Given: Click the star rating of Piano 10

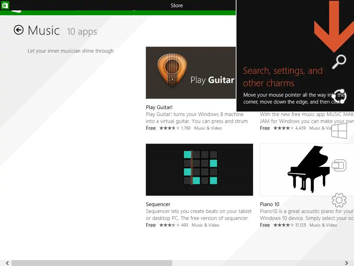Looking at the screenshot, I should point(283,225).
